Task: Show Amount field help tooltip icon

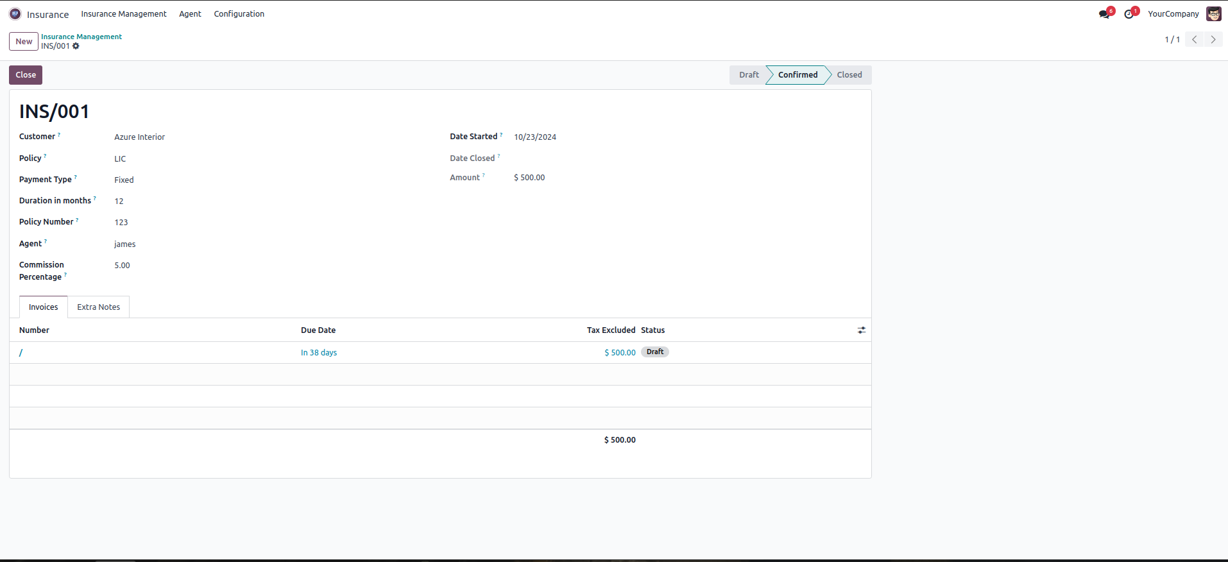Action: (484, 175)
